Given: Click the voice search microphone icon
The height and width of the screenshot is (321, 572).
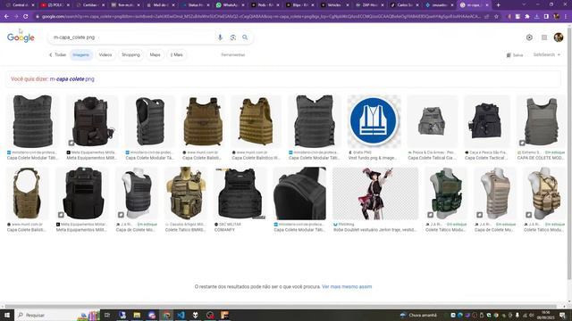Looking at the screenshot, I should (x=220, y=37).
